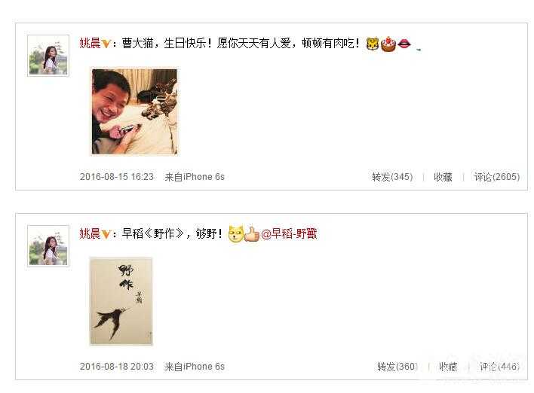Open 评论(446) comments
The width and height of the screenshot is (534, 393).
499,367
